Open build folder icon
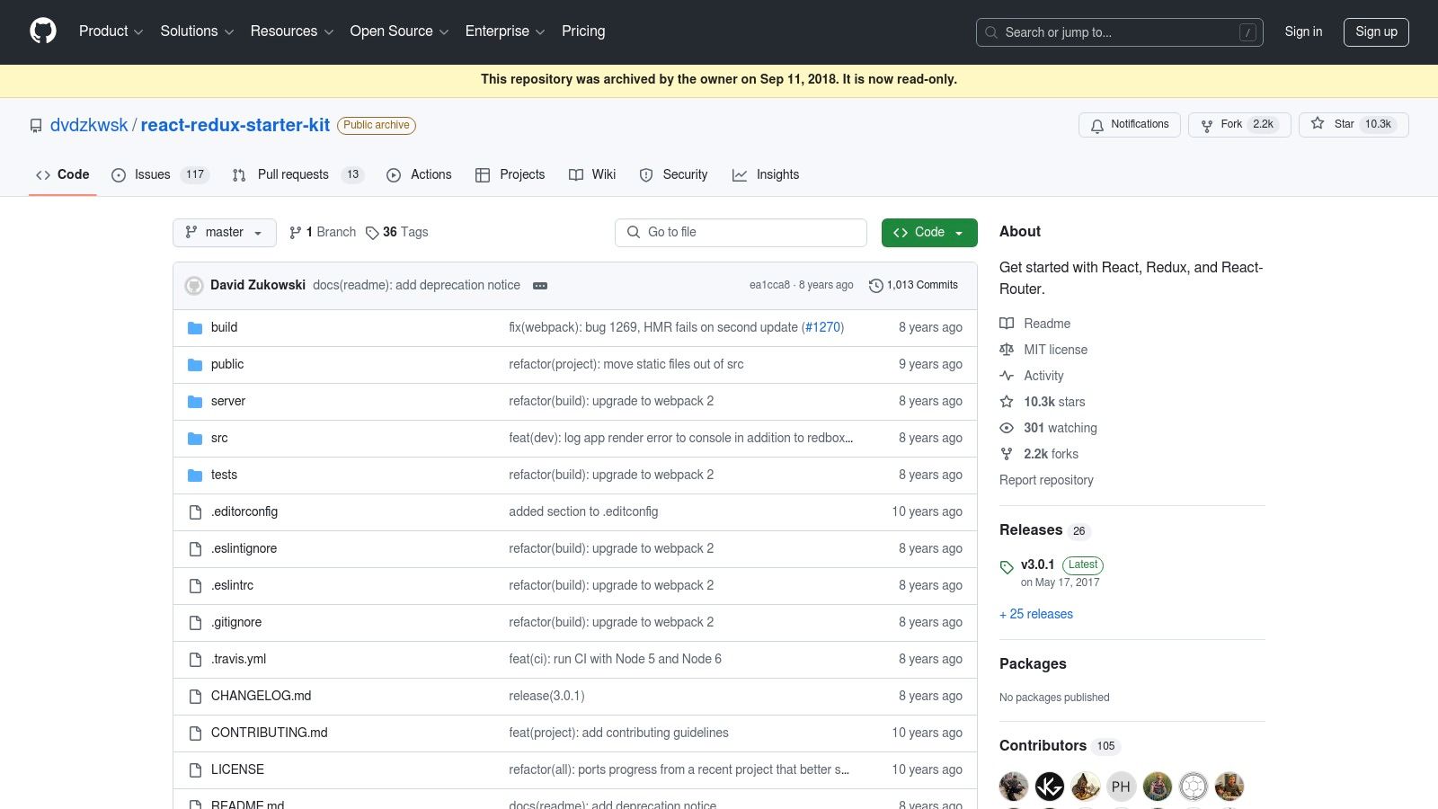 (195, 328)
